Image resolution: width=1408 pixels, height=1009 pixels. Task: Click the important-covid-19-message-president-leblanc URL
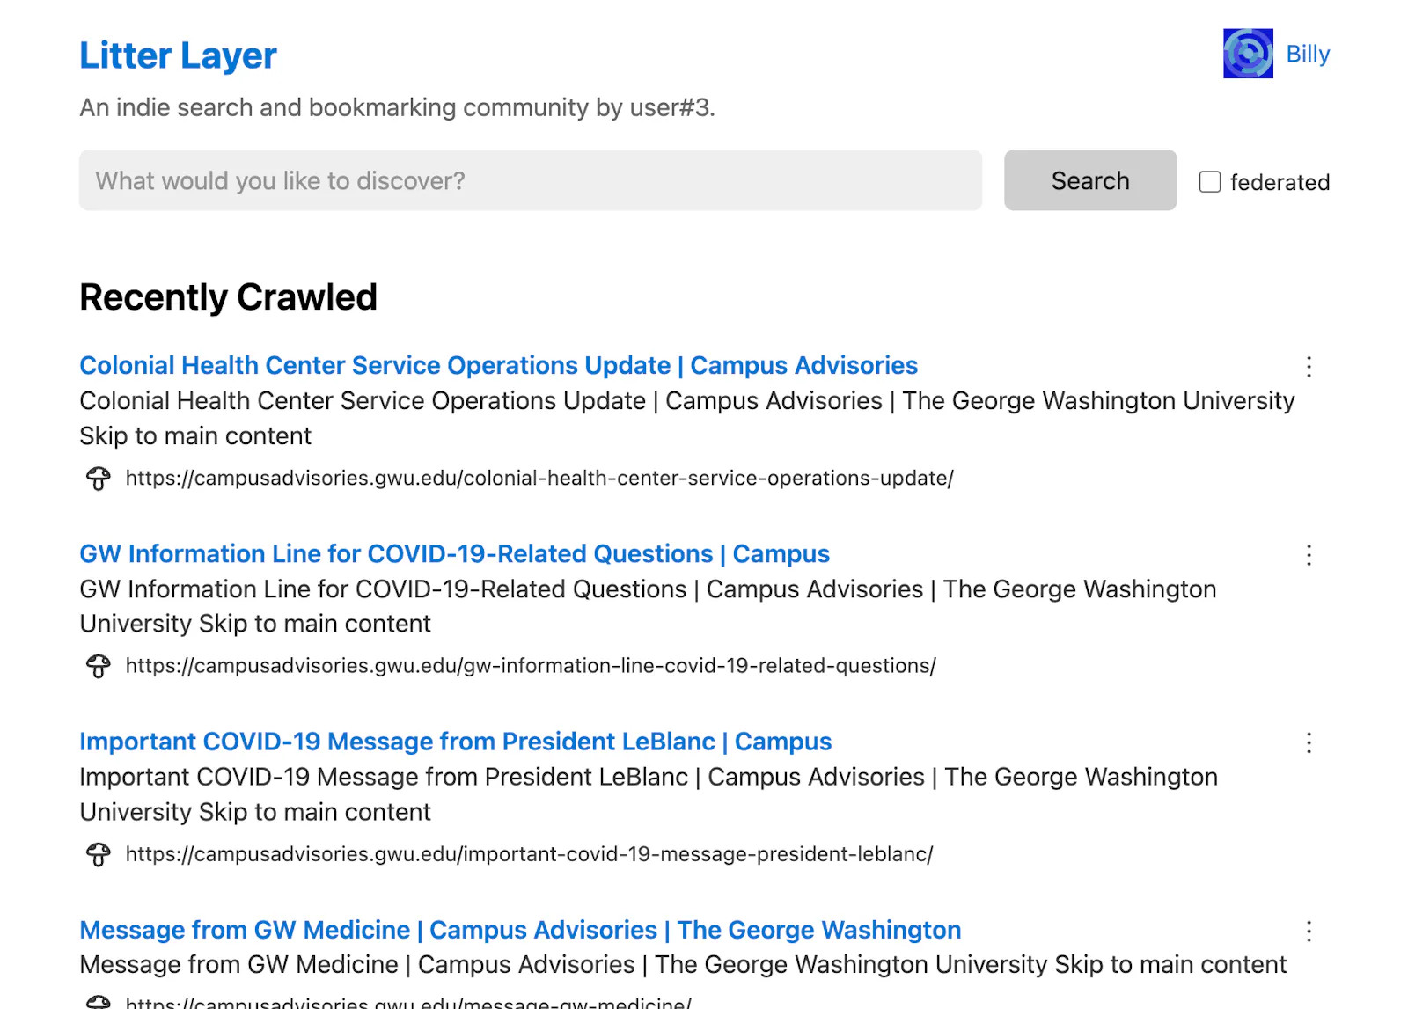pos(530,854)
